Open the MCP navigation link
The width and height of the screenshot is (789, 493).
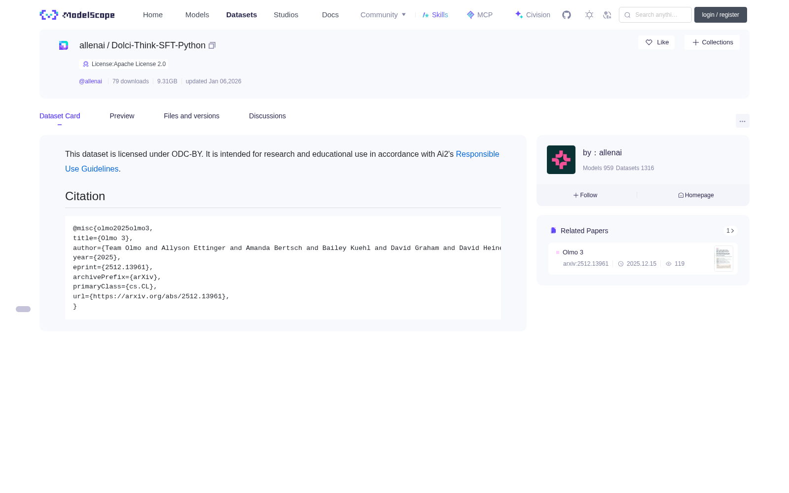click(x=479, y=15)
